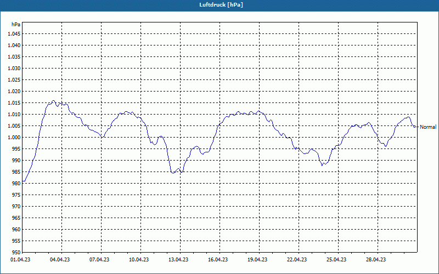Click the 1.005 pressure axis value
The height and width of the screenshot is (274, 439).
click(14, 126)
